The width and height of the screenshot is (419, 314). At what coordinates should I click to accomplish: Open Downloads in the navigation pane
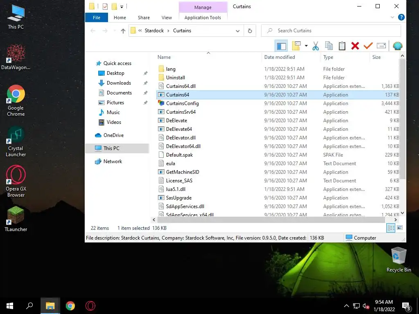coord(119,83)
